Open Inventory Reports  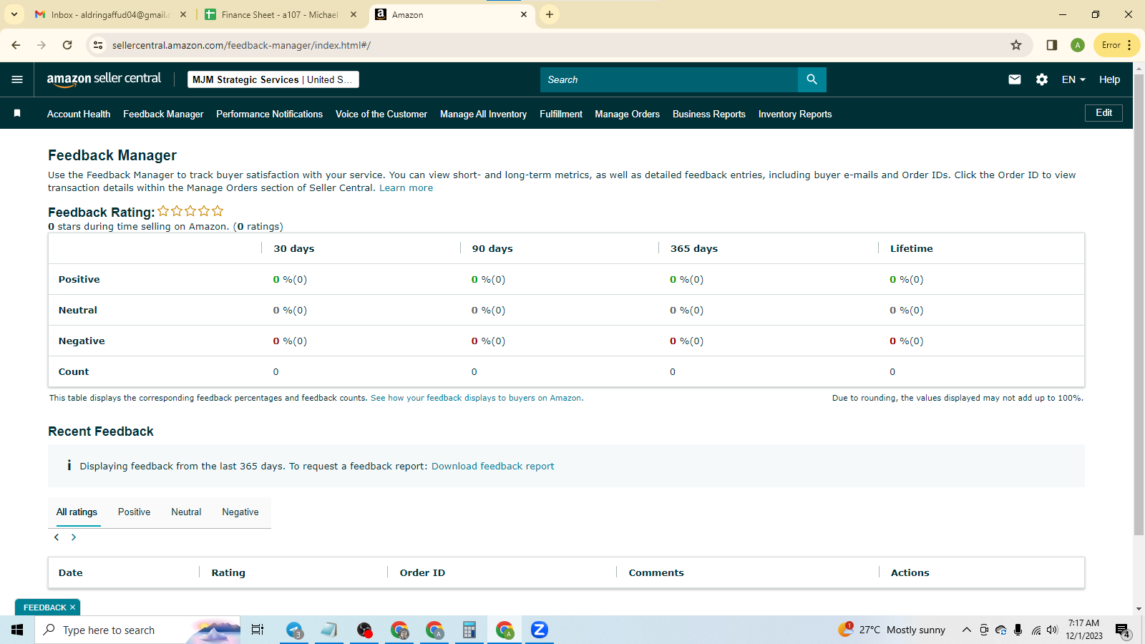pyautogui.click(x=795, y=114)
